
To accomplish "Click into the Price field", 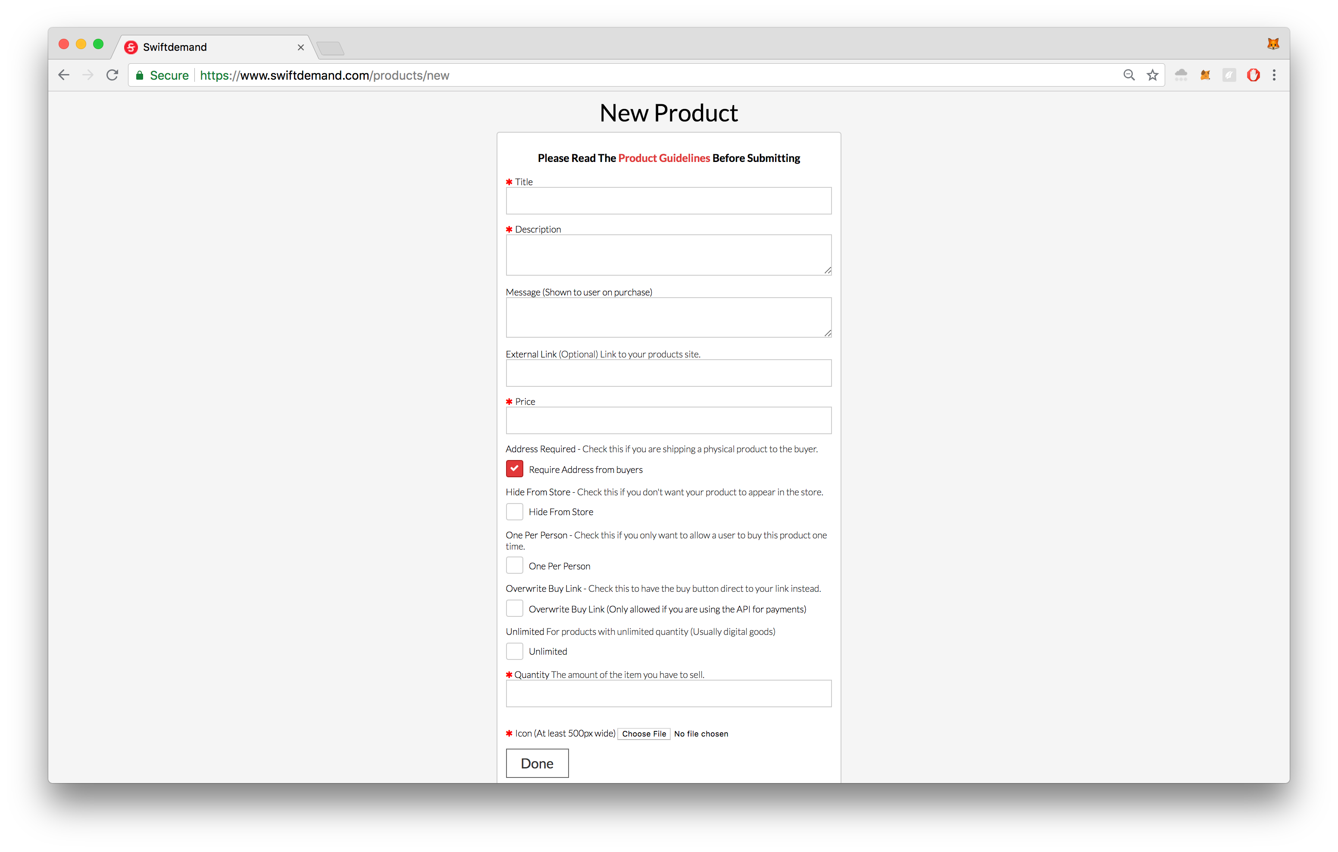I will pos(669,420).
